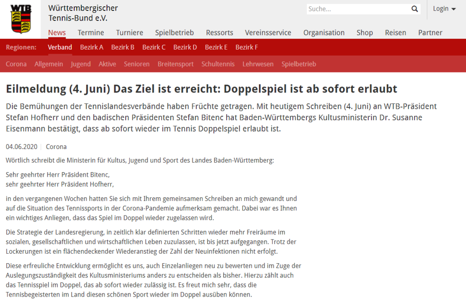This screenshot has width=466, height=302.
Task: Click the Corona tag beside the date
Action: 56,147
